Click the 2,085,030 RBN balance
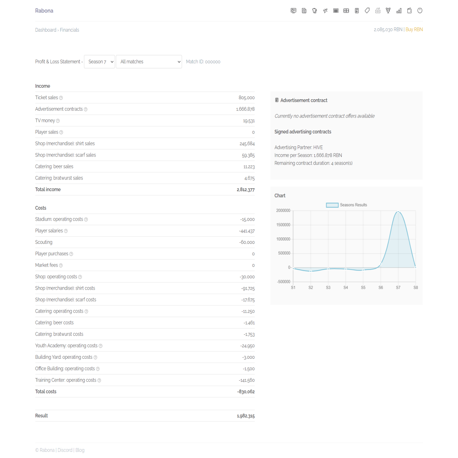Image resolution: width=458 pixels, height=458 pixels. [388, 29]
